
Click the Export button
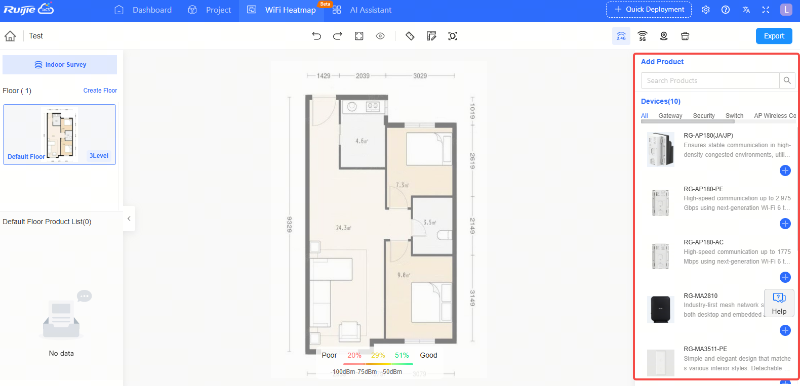[774, 36]
